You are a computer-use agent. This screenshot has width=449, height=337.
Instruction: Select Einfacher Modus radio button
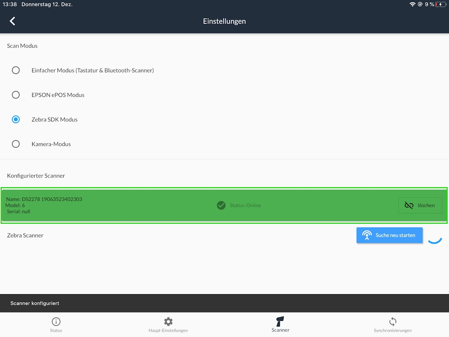pos(16,70)
